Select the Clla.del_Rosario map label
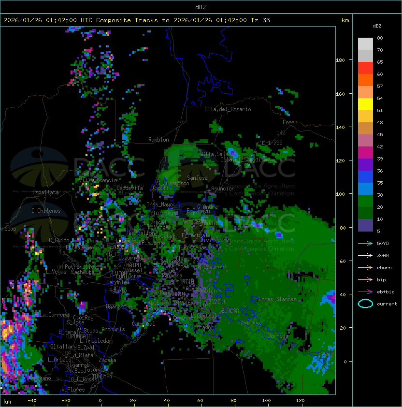The width and height of the screenshot is (402, 407). pos(228,109)
